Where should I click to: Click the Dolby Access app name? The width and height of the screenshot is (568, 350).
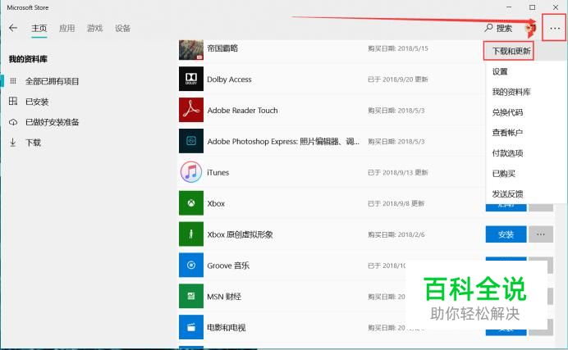pos(229,80)
